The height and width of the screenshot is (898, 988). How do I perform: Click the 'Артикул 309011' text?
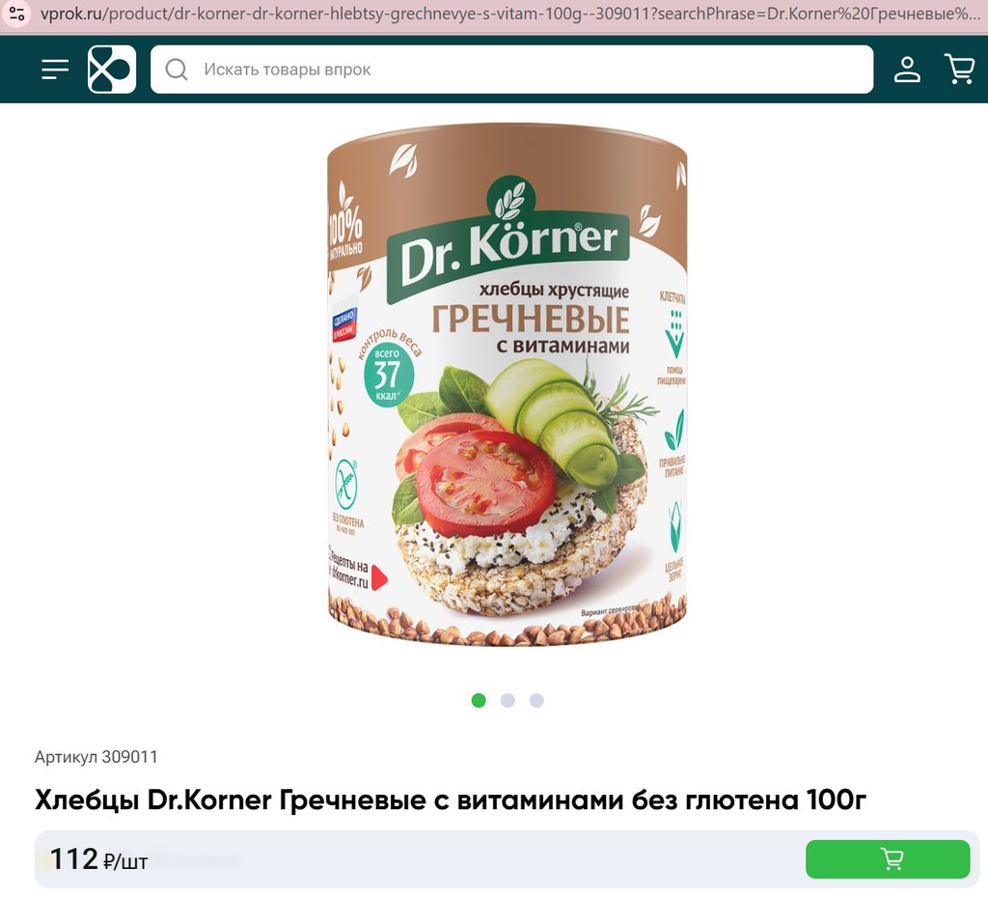96,757
